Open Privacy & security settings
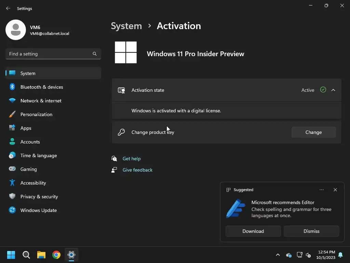Viewport: 350px width, 263px height. click(x=53, y=197)
